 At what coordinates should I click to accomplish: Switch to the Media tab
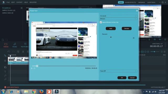pyautogui.click(x=6, y=45)
